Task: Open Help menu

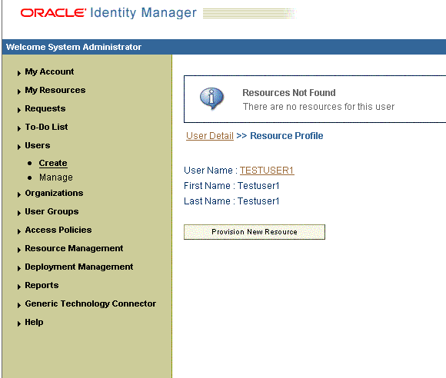Action: (x=34, y=322)
